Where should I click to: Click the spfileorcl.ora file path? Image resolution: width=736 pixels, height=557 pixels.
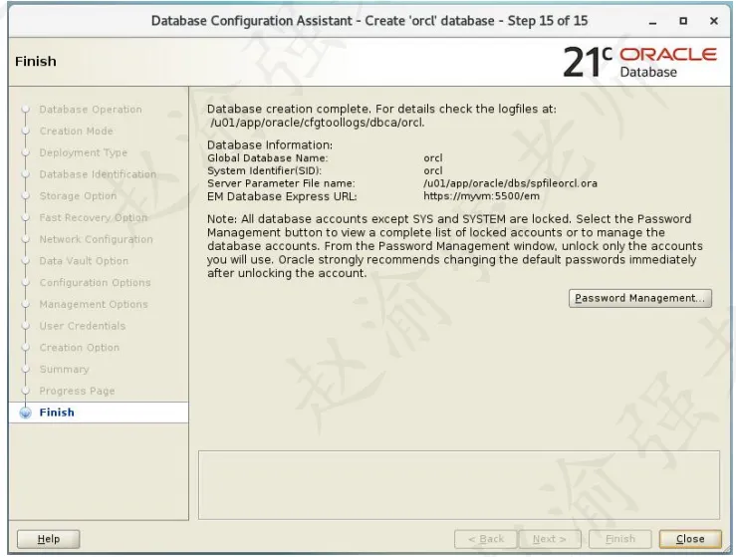pos(510,183)
